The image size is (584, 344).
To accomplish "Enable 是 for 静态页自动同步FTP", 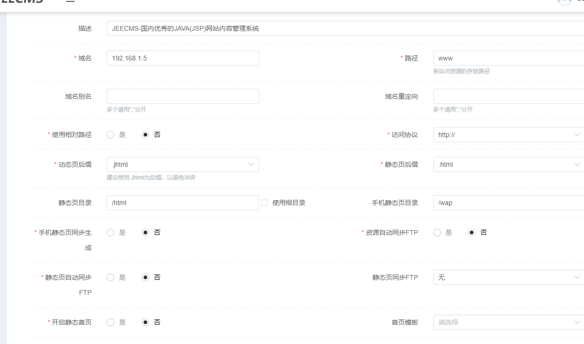I will tap(110, 277).
